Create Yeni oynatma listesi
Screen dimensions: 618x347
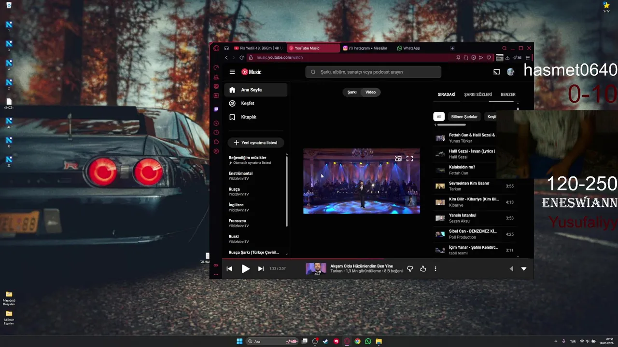pos(255,143)
